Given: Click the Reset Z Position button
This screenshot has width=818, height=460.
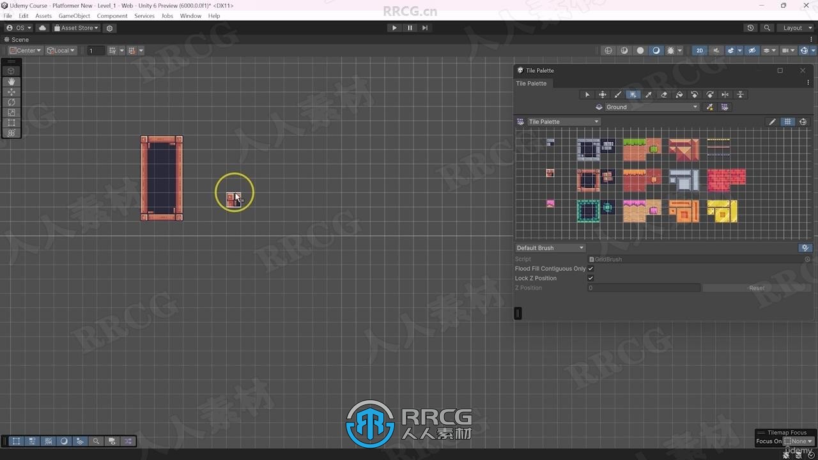Looking at the screenshot, I should (x=757, y=288).
